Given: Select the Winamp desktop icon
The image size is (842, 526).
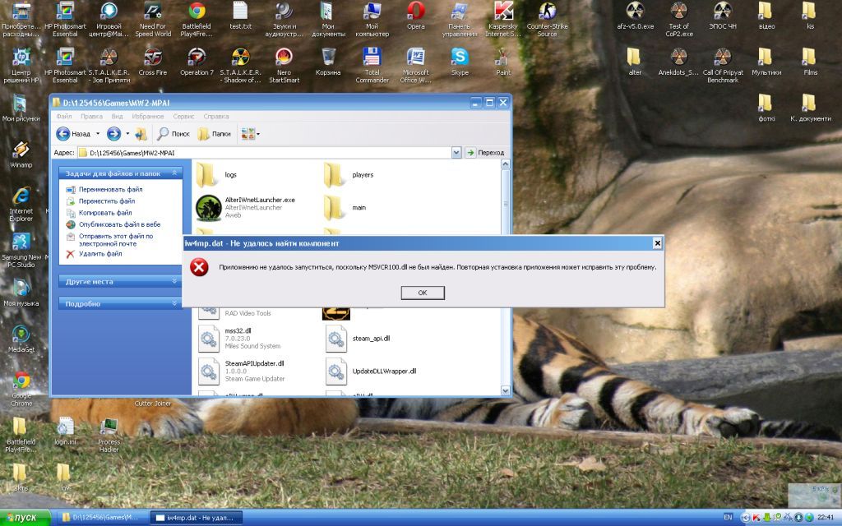Looking at the screenshot, I should coord(21,155).
